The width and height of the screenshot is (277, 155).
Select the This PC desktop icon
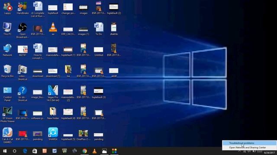click(7, 29)
